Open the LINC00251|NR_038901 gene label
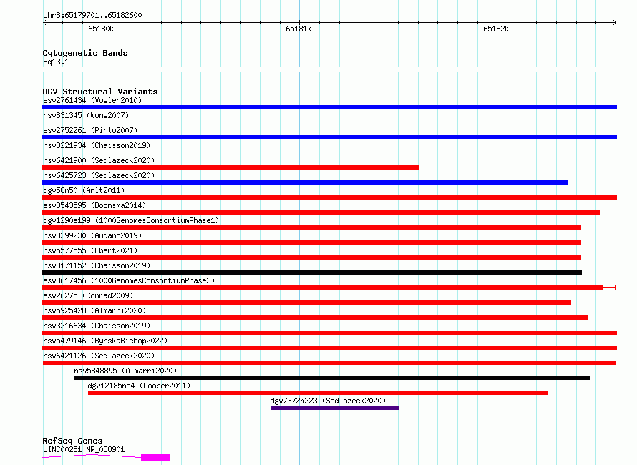This screenshot has width=637, height=465. coord(84,449)
